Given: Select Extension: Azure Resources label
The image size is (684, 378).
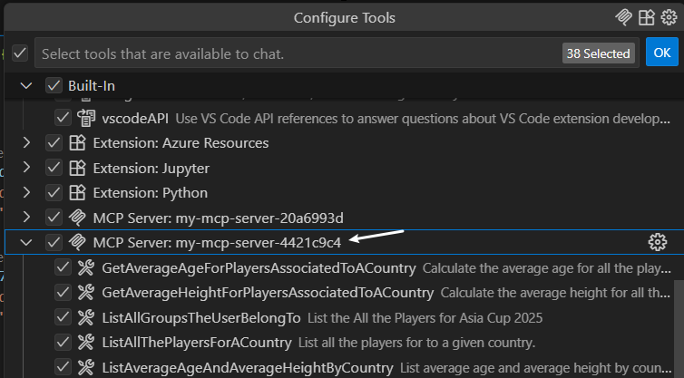Looking at the screenshot, I should pyautogui.click(x=181, y=143).
